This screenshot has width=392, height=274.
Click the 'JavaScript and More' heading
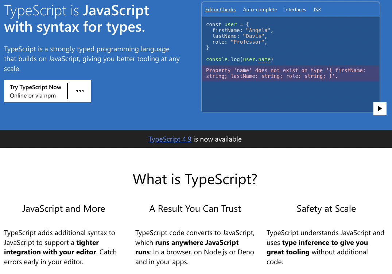click(x=63, y=209)
